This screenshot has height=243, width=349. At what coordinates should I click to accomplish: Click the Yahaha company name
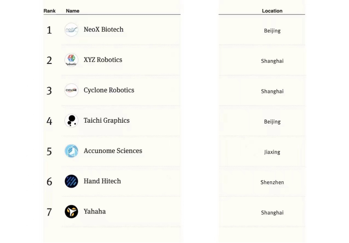click(95, 212)
